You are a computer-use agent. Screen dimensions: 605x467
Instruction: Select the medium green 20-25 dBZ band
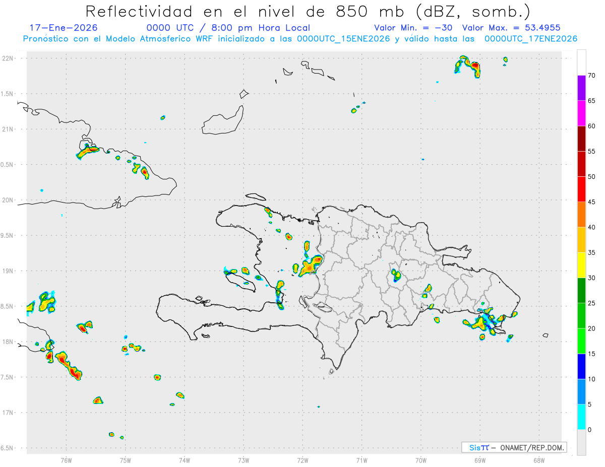pos(581,316)
